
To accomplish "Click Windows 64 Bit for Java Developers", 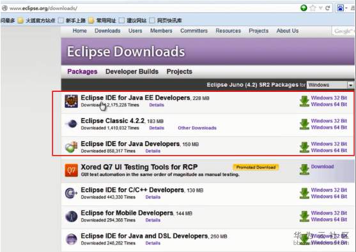I will (x=329, y=151).
